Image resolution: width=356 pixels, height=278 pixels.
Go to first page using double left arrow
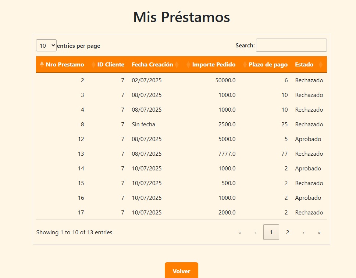[x=240, y=232]
